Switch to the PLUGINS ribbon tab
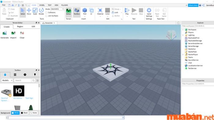The height and width of the screenshot is (120, 214). [65, 5]
